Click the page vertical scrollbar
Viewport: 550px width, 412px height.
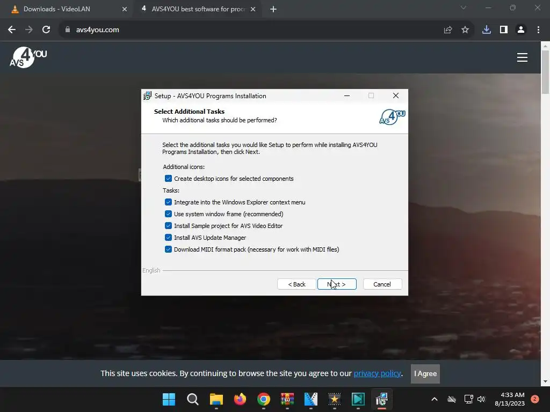click(x=545, y=72)
